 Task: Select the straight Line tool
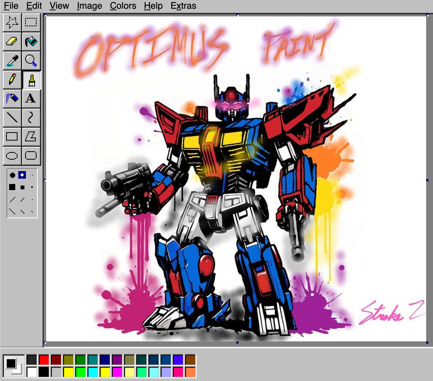click(x=12, y=117)
